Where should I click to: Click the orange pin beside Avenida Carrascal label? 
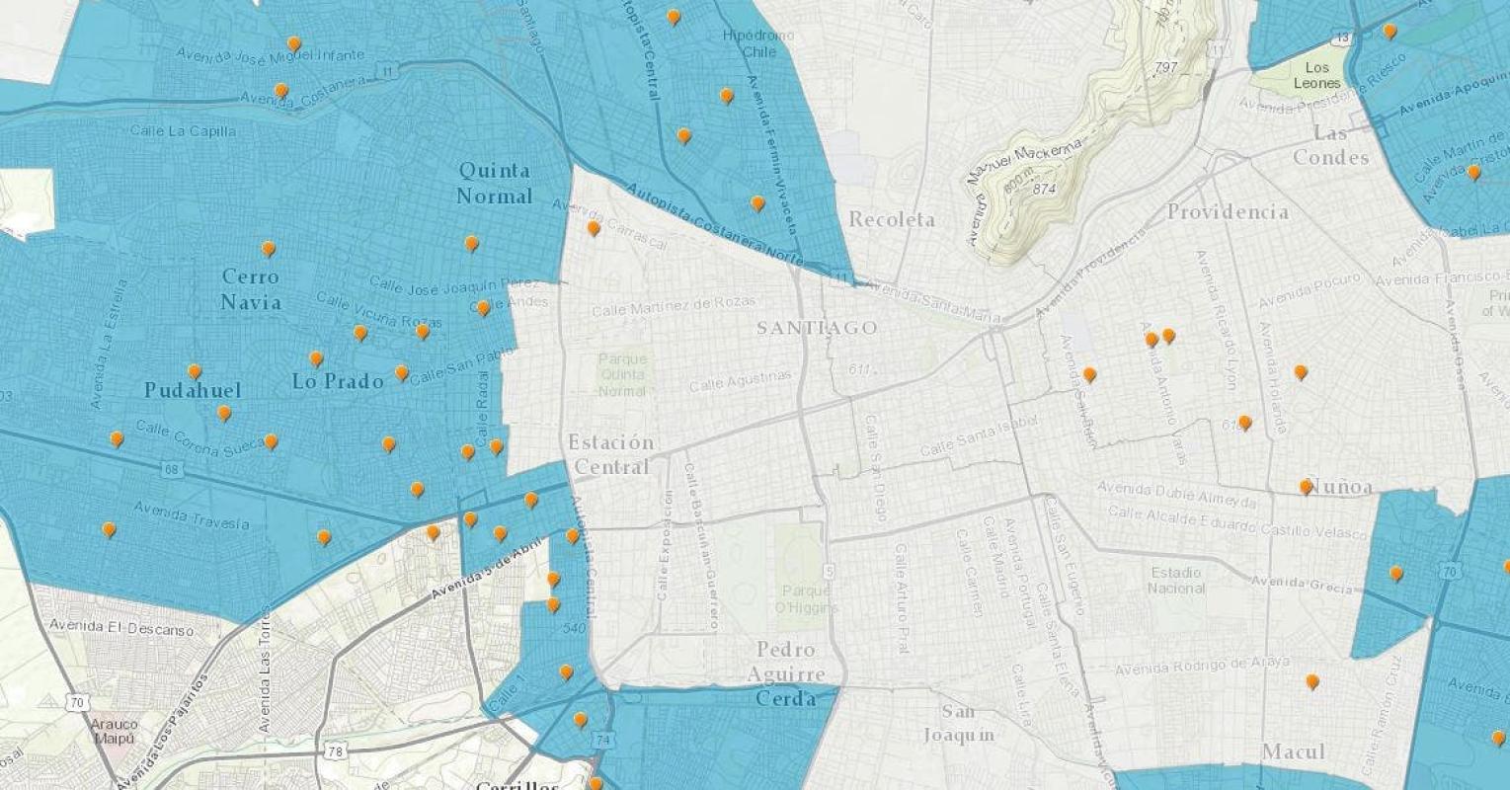(x=594, y=228)
